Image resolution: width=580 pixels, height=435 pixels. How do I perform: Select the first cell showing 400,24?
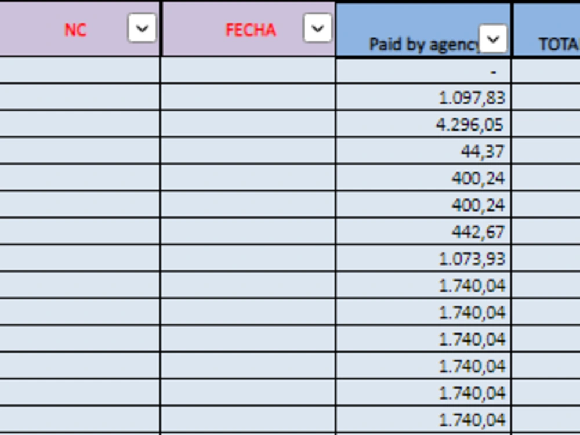423,177
